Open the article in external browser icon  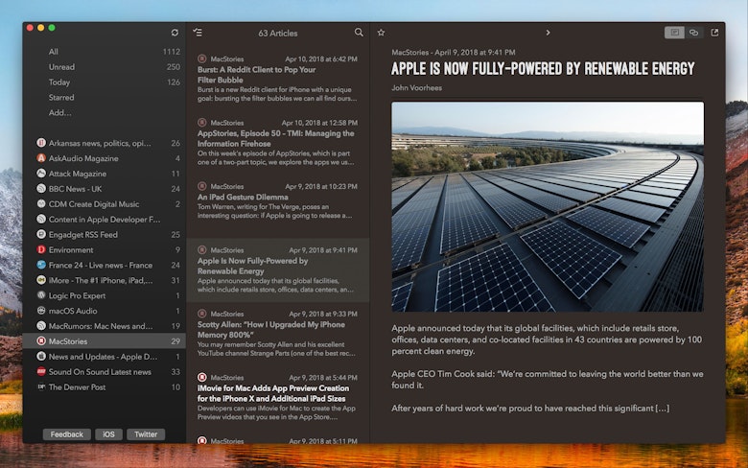(714, 33)
